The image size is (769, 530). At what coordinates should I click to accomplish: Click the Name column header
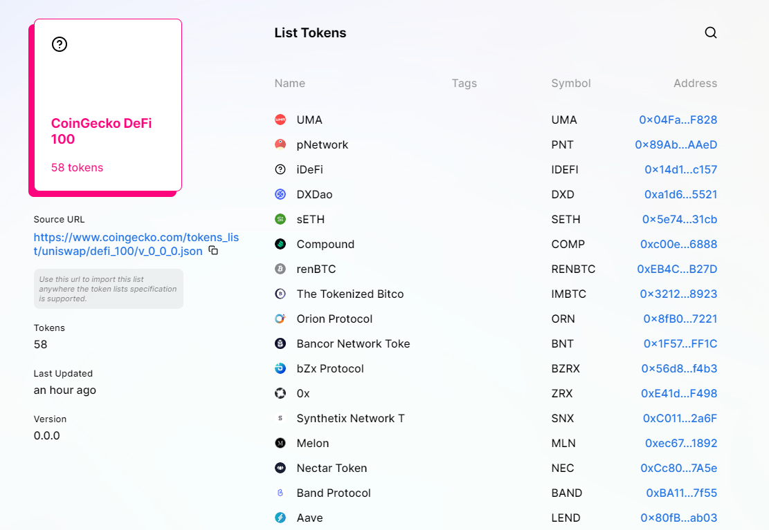pos(289,83)
